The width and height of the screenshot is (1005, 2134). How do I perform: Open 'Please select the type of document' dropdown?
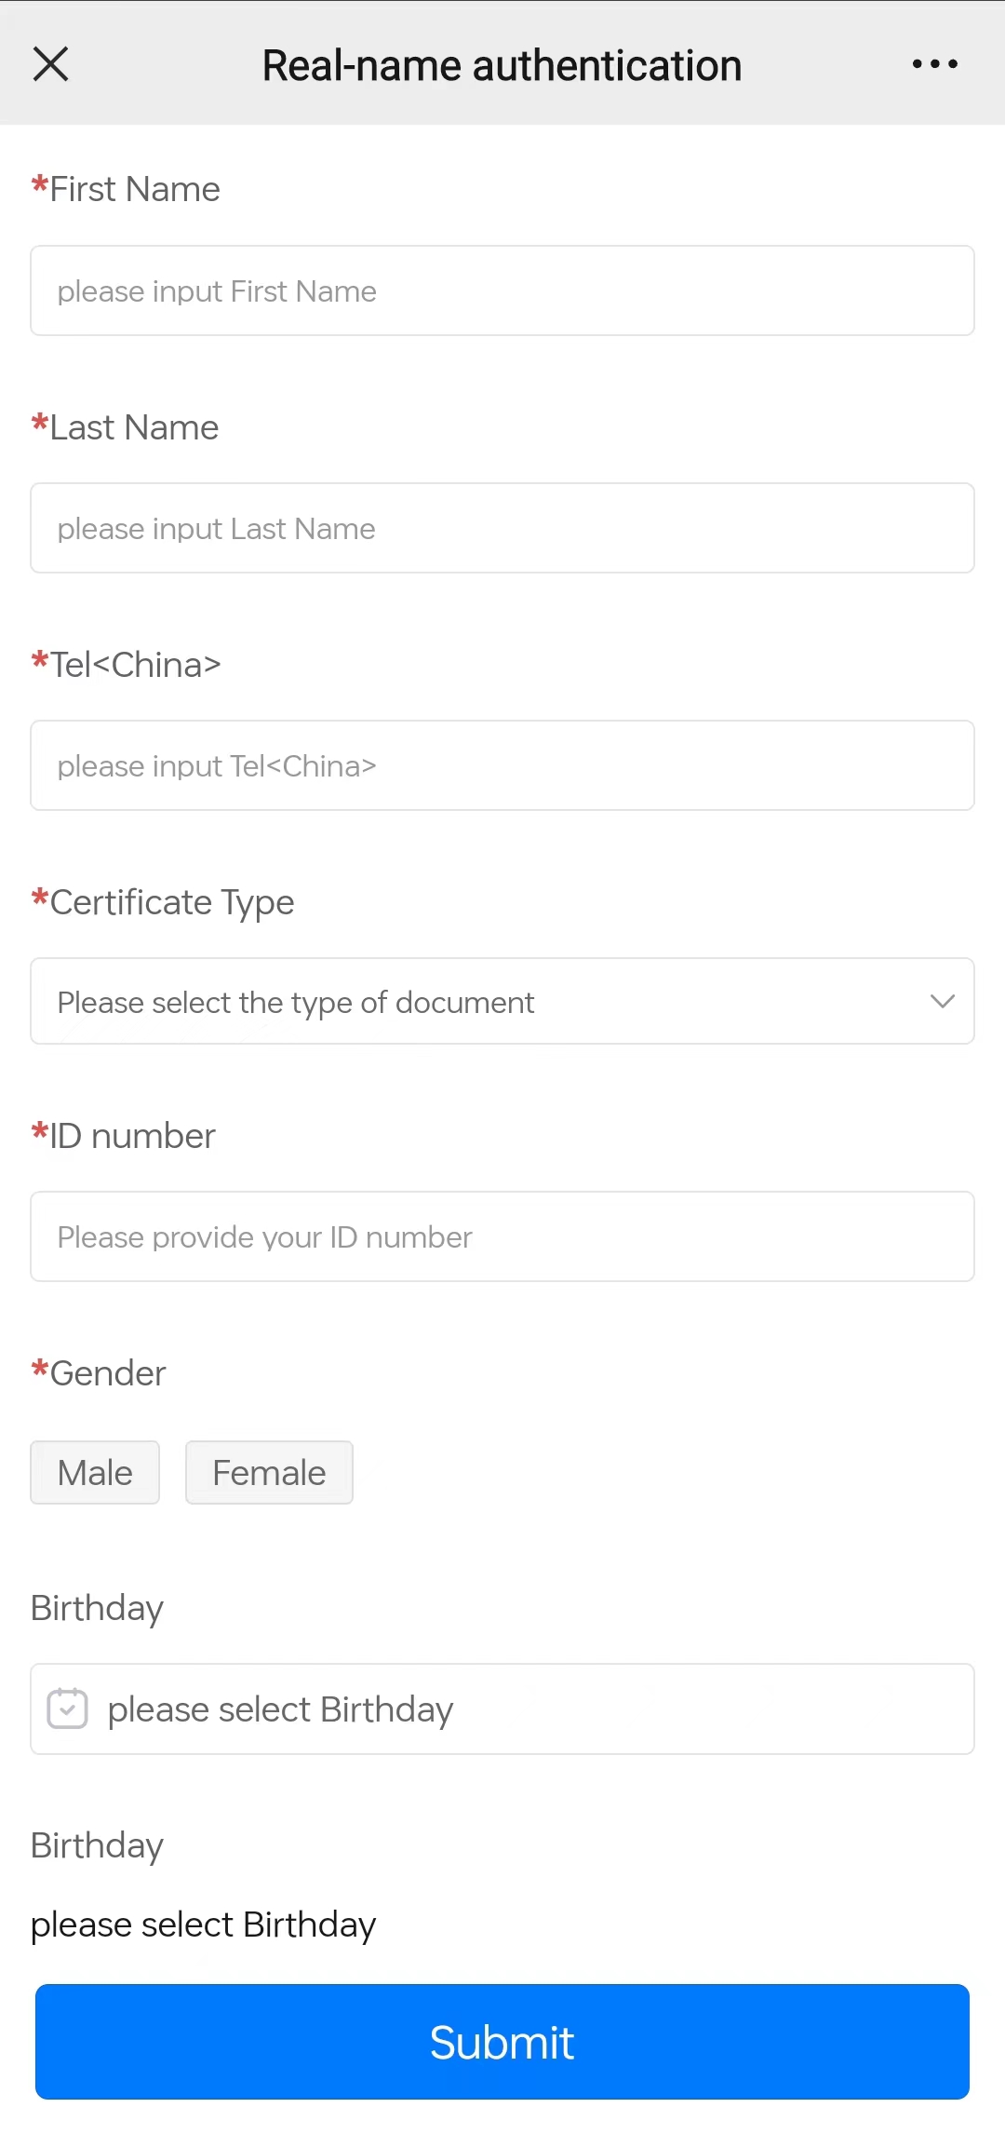465,1002
